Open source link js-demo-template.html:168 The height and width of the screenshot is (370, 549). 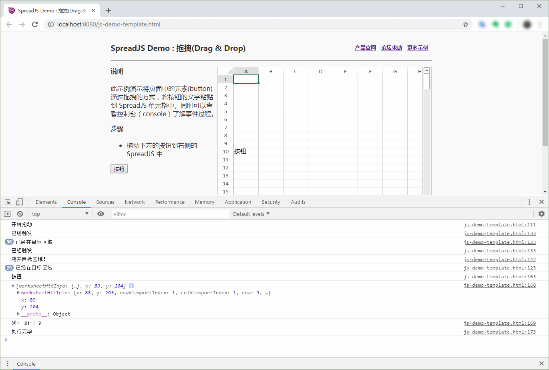coord(500,286)
